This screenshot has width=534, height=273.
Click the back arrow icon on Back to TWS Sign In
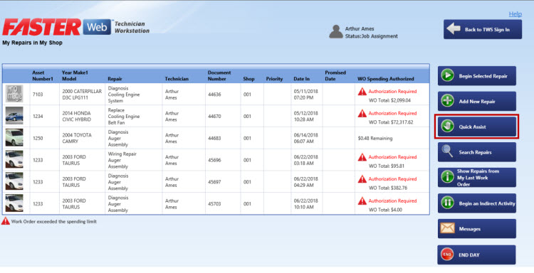tap(454, 29)
